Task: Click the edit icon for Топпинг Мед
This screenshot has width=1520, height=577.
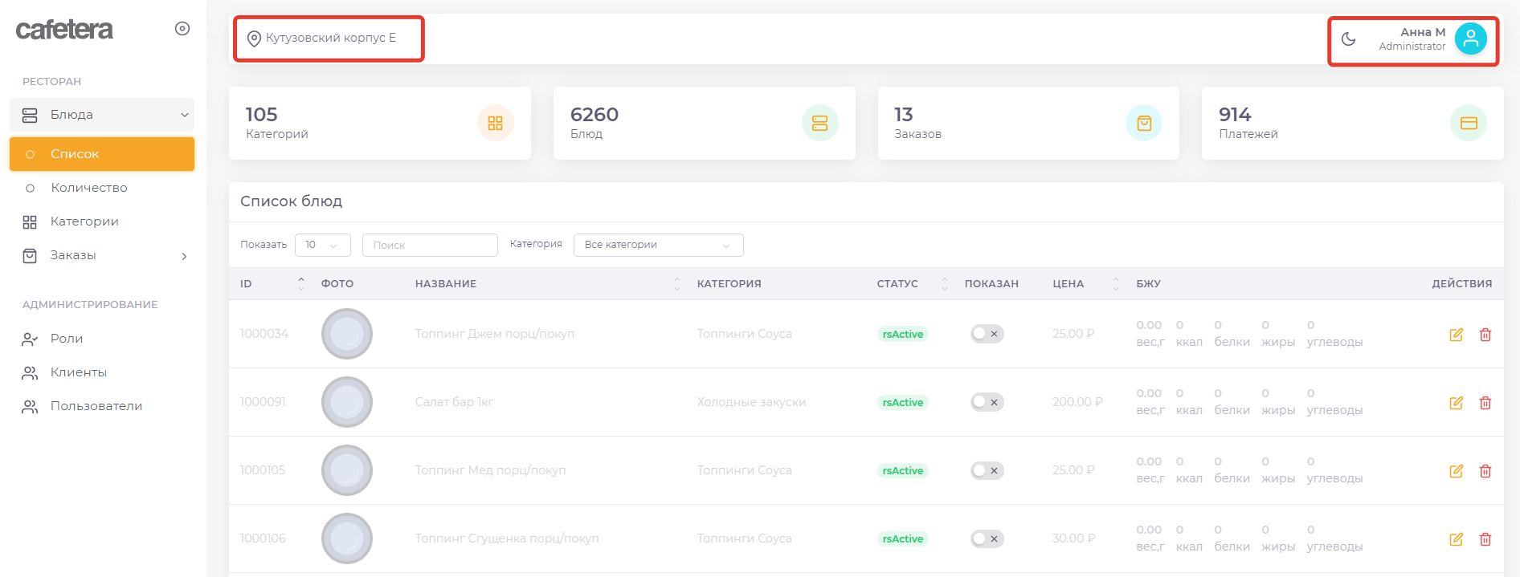Action: [1456, 471]
